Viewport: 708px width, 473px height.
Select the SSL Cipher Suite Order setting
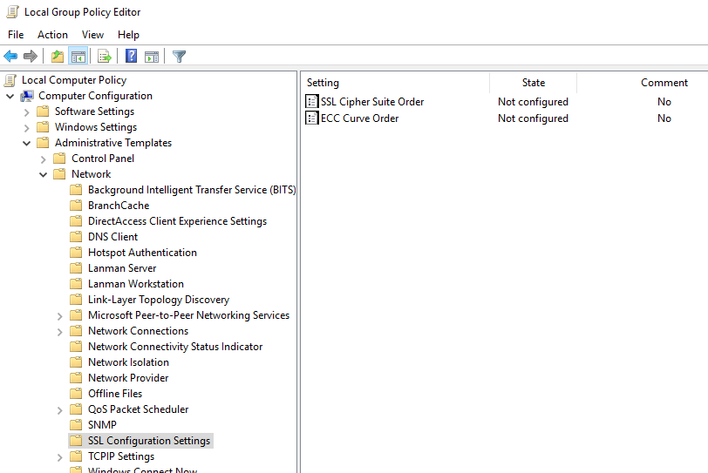tap(372, 102)
